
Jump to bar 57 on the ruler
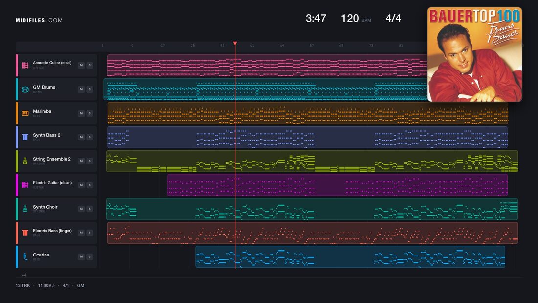point(312,46)
